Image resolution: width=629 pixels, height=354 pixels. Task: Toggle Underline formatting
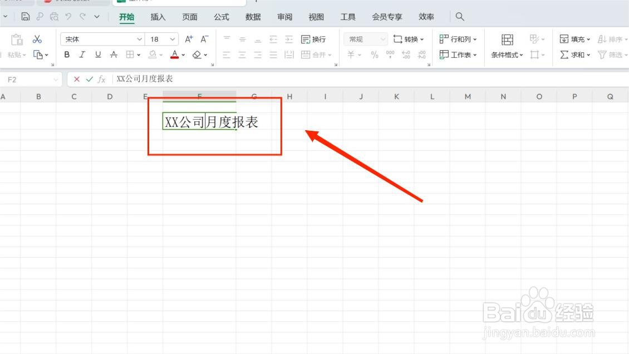tap(98, 55)
